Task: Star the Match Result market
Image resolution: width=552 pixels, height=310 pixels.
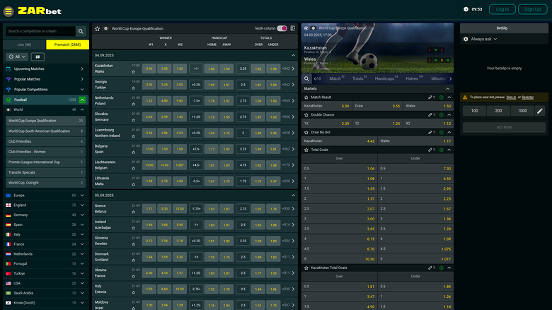Action: coord(306,97)
